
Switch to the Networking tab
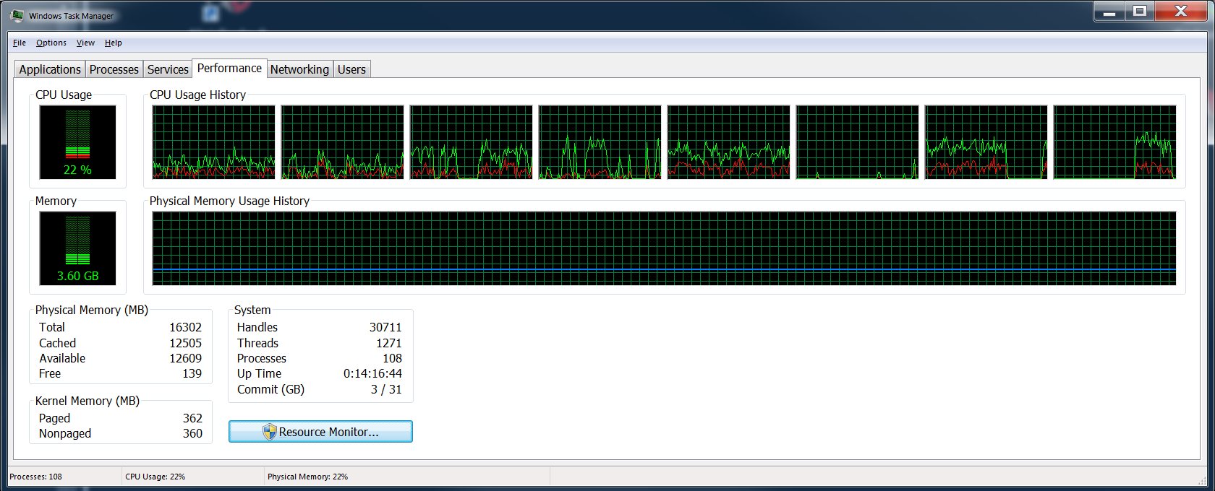click(299, 69)
